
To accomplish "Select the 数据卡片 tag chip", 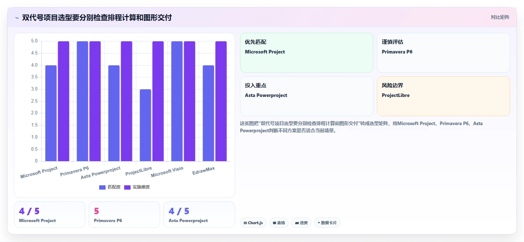I will [x=327, y=223].
